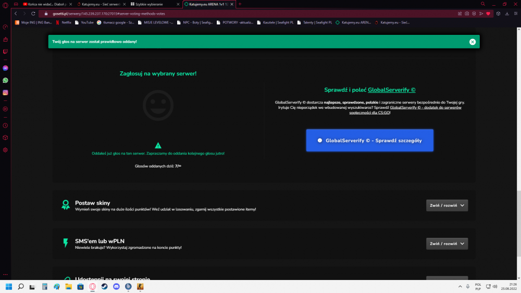Image resolution: width=521 pixels, height=293 pixels.
Task: Expand the SMS'em lub wPLN section
Action: pyautogui.click(x=447, y=244)
